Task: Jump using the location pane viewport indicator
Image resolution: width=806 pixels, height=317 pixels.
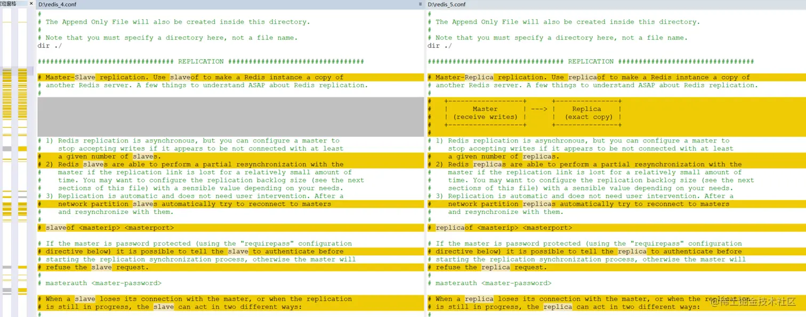Action: tap(17, 71)
